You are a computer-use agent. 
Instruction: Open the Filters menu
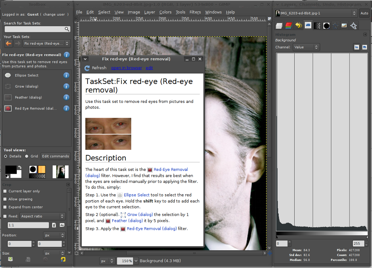pyautogui.click(x=195, y=12)
